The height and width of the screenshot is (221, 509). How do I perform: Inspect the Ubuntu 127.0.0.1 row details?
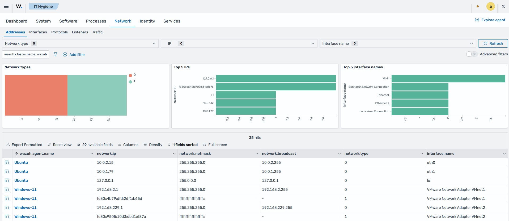7,181
